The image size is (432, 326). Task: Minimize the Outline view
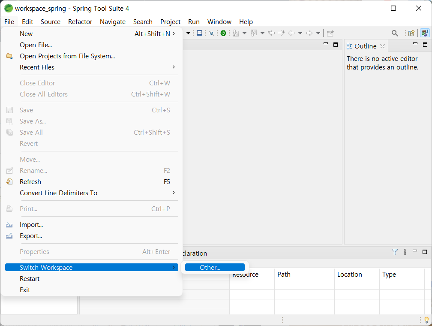tap(415, 44)
